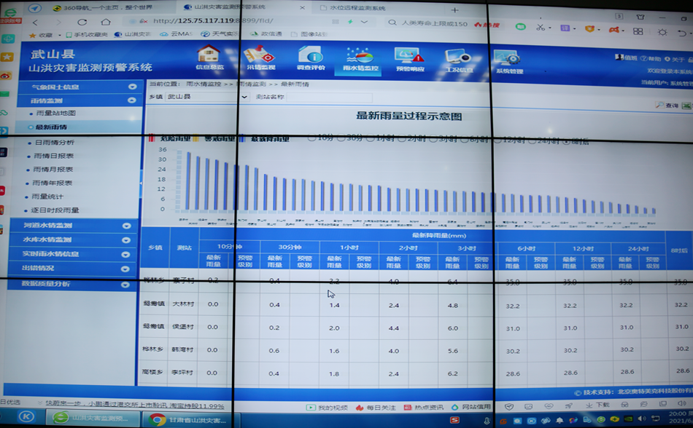Open 逐日时段雨量 in the sidebar
This screenshot has height=428, width=693.
tap(55, 210)
